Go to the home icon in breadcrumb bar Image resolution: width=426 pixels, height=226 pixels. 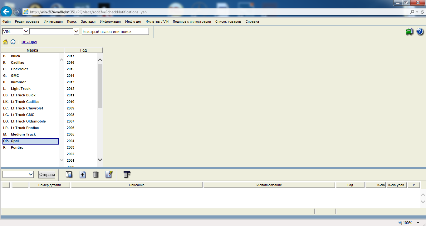click(x=5, y=42)
